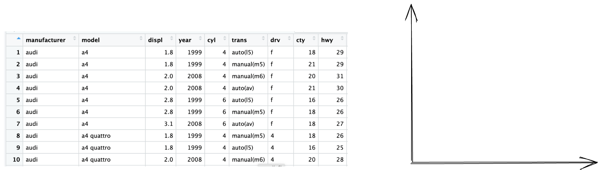This screenshot has height=172, width=606.
Task: Click the 'trans' column header label
Action: click(239, 40)
